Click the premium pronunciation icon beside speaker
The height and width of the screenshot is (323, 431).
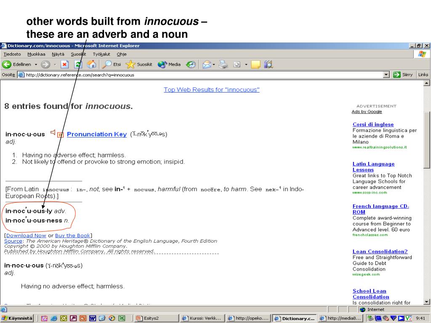(x=61, y=135)
